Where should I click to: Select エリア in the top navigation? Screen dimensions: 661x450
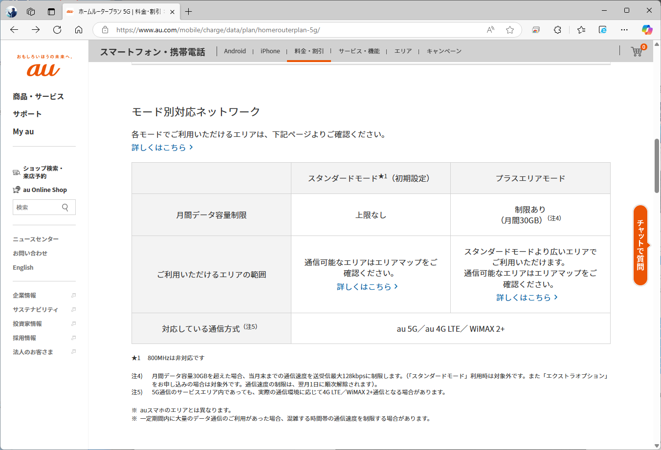pos(402,51)
